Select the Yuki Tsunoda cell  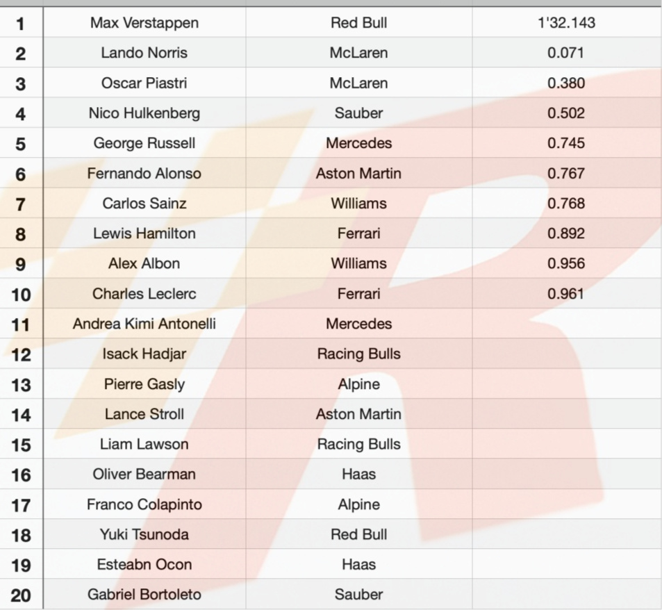pos(144,534)
